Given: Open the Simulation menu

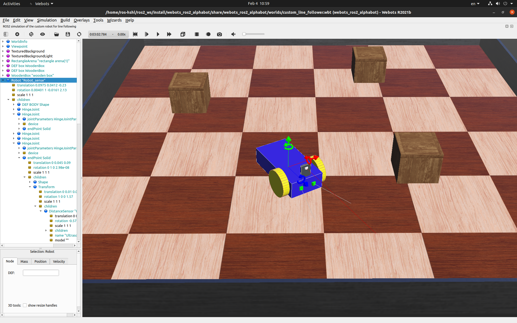Looking at the screenshot, I should tap(47, 20).
